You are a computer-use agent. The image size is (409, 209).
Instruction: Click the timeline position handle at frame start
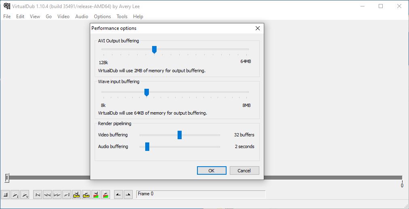pyautogui.click(x=7, y=178)
